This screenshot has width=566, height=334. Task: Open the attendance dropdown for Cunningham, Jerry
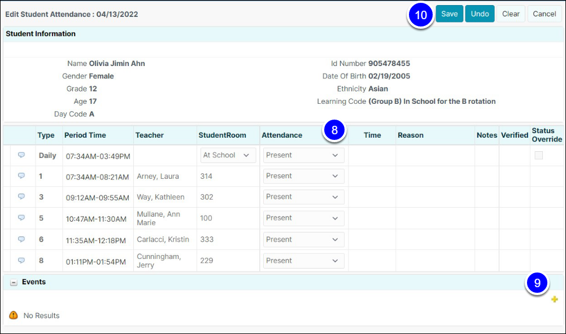click(x=303, y=261)
